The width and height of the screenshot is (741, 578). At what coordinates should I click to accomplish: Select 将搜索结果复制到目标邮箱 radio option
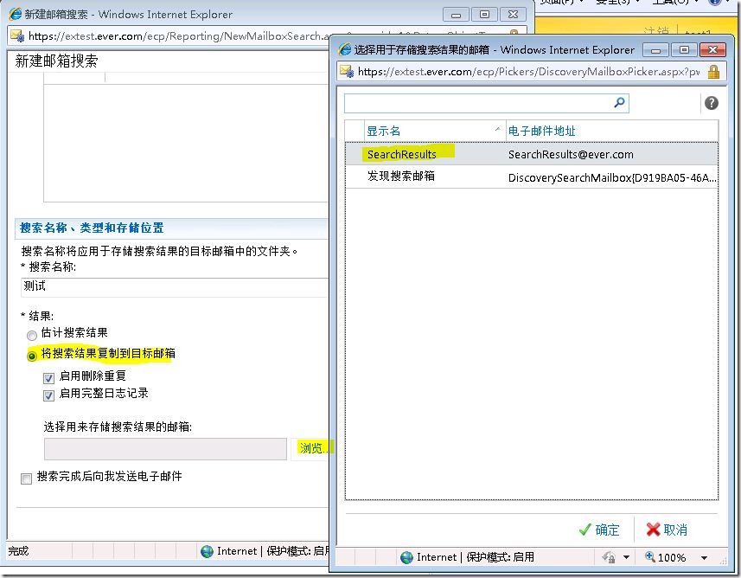coord(32,355)
